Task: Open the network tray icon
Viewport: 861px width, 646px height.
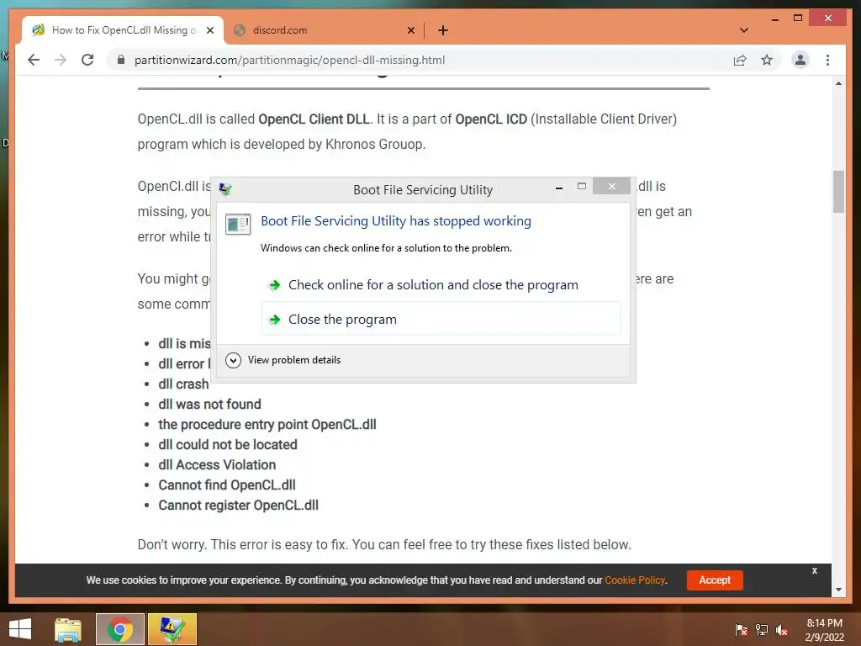Action: pyautogui.click(x=762, y=629)
